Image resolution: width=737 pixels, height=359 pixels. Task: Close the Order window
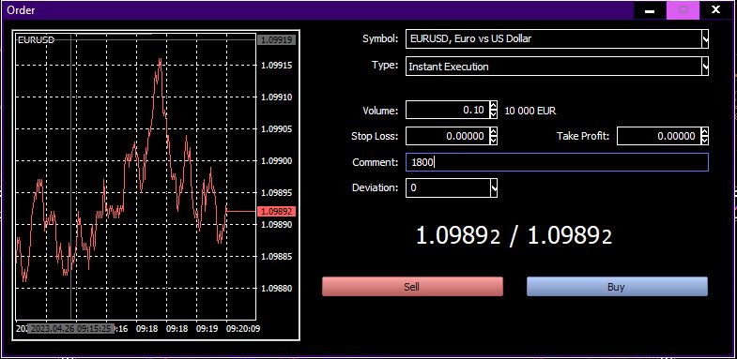click(x=715, y=10)
